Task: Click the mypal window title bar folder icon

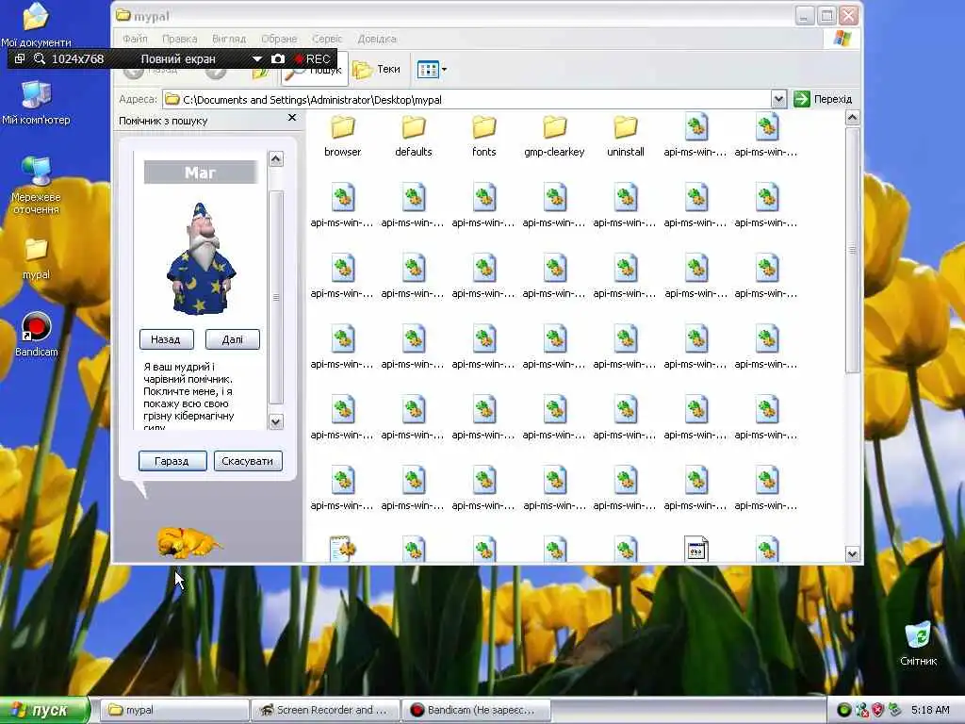Action: click(123, 15)
